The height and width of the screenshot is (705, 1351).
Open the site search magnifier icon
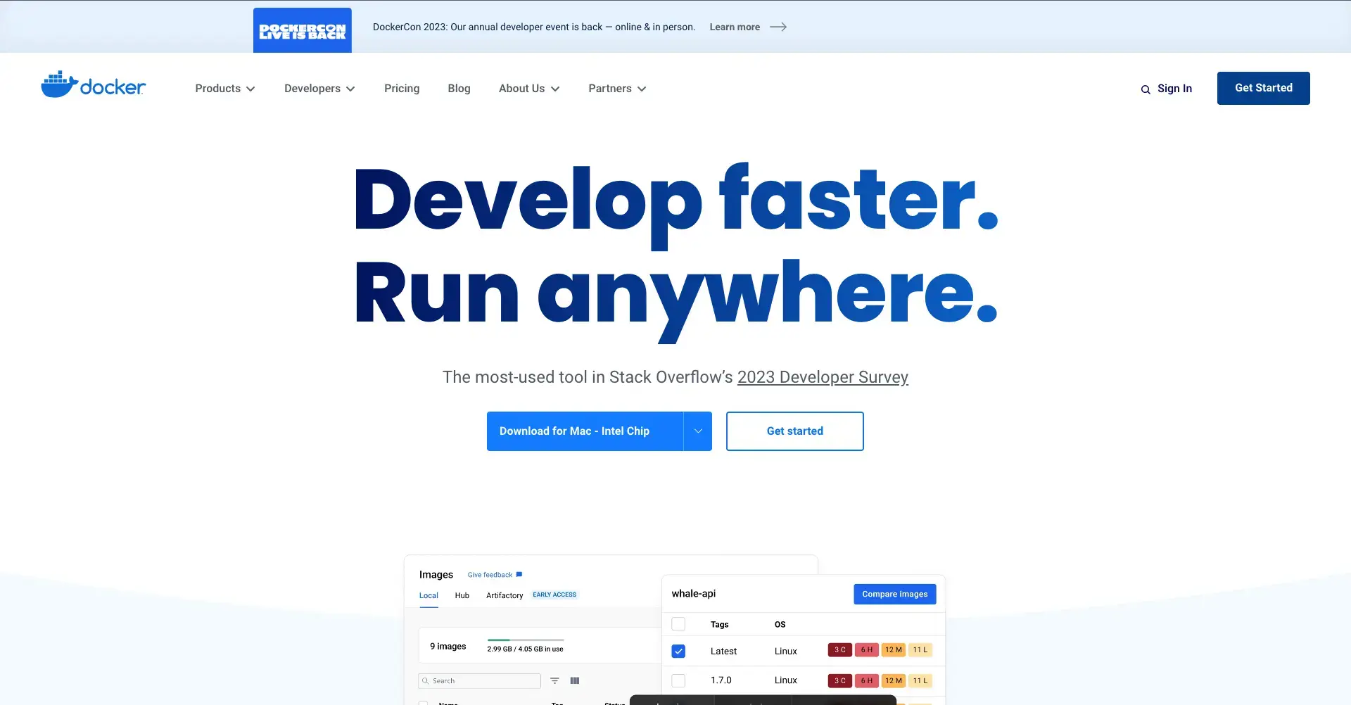coord(1146,89)
